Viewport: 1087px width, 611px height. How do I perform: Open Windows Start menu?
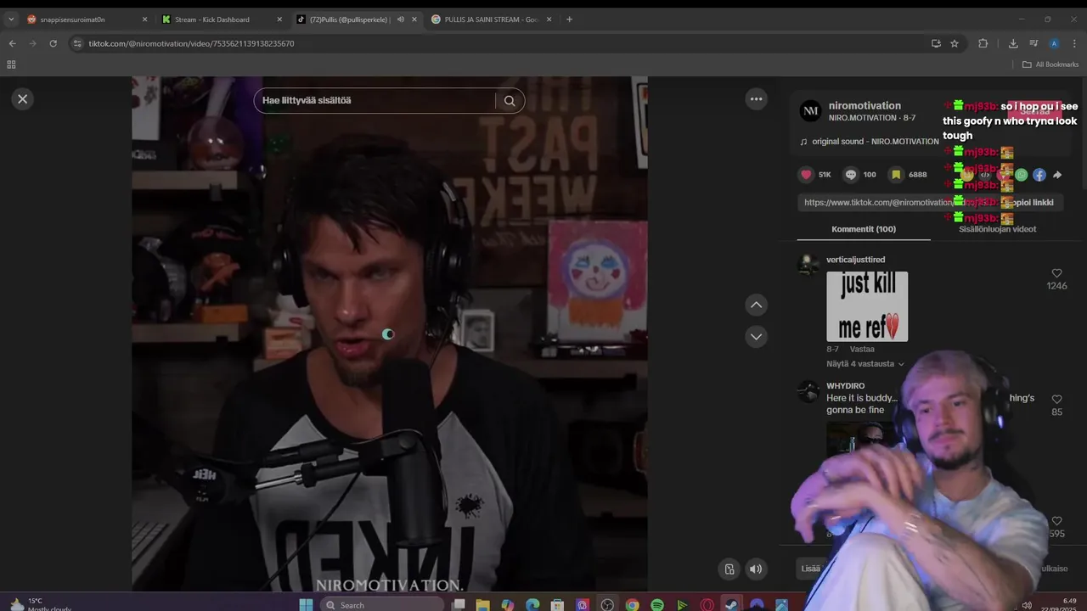(x=306, y=604)
